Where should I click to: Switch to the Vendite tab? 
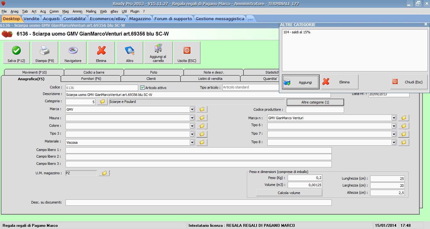point(31,19)
